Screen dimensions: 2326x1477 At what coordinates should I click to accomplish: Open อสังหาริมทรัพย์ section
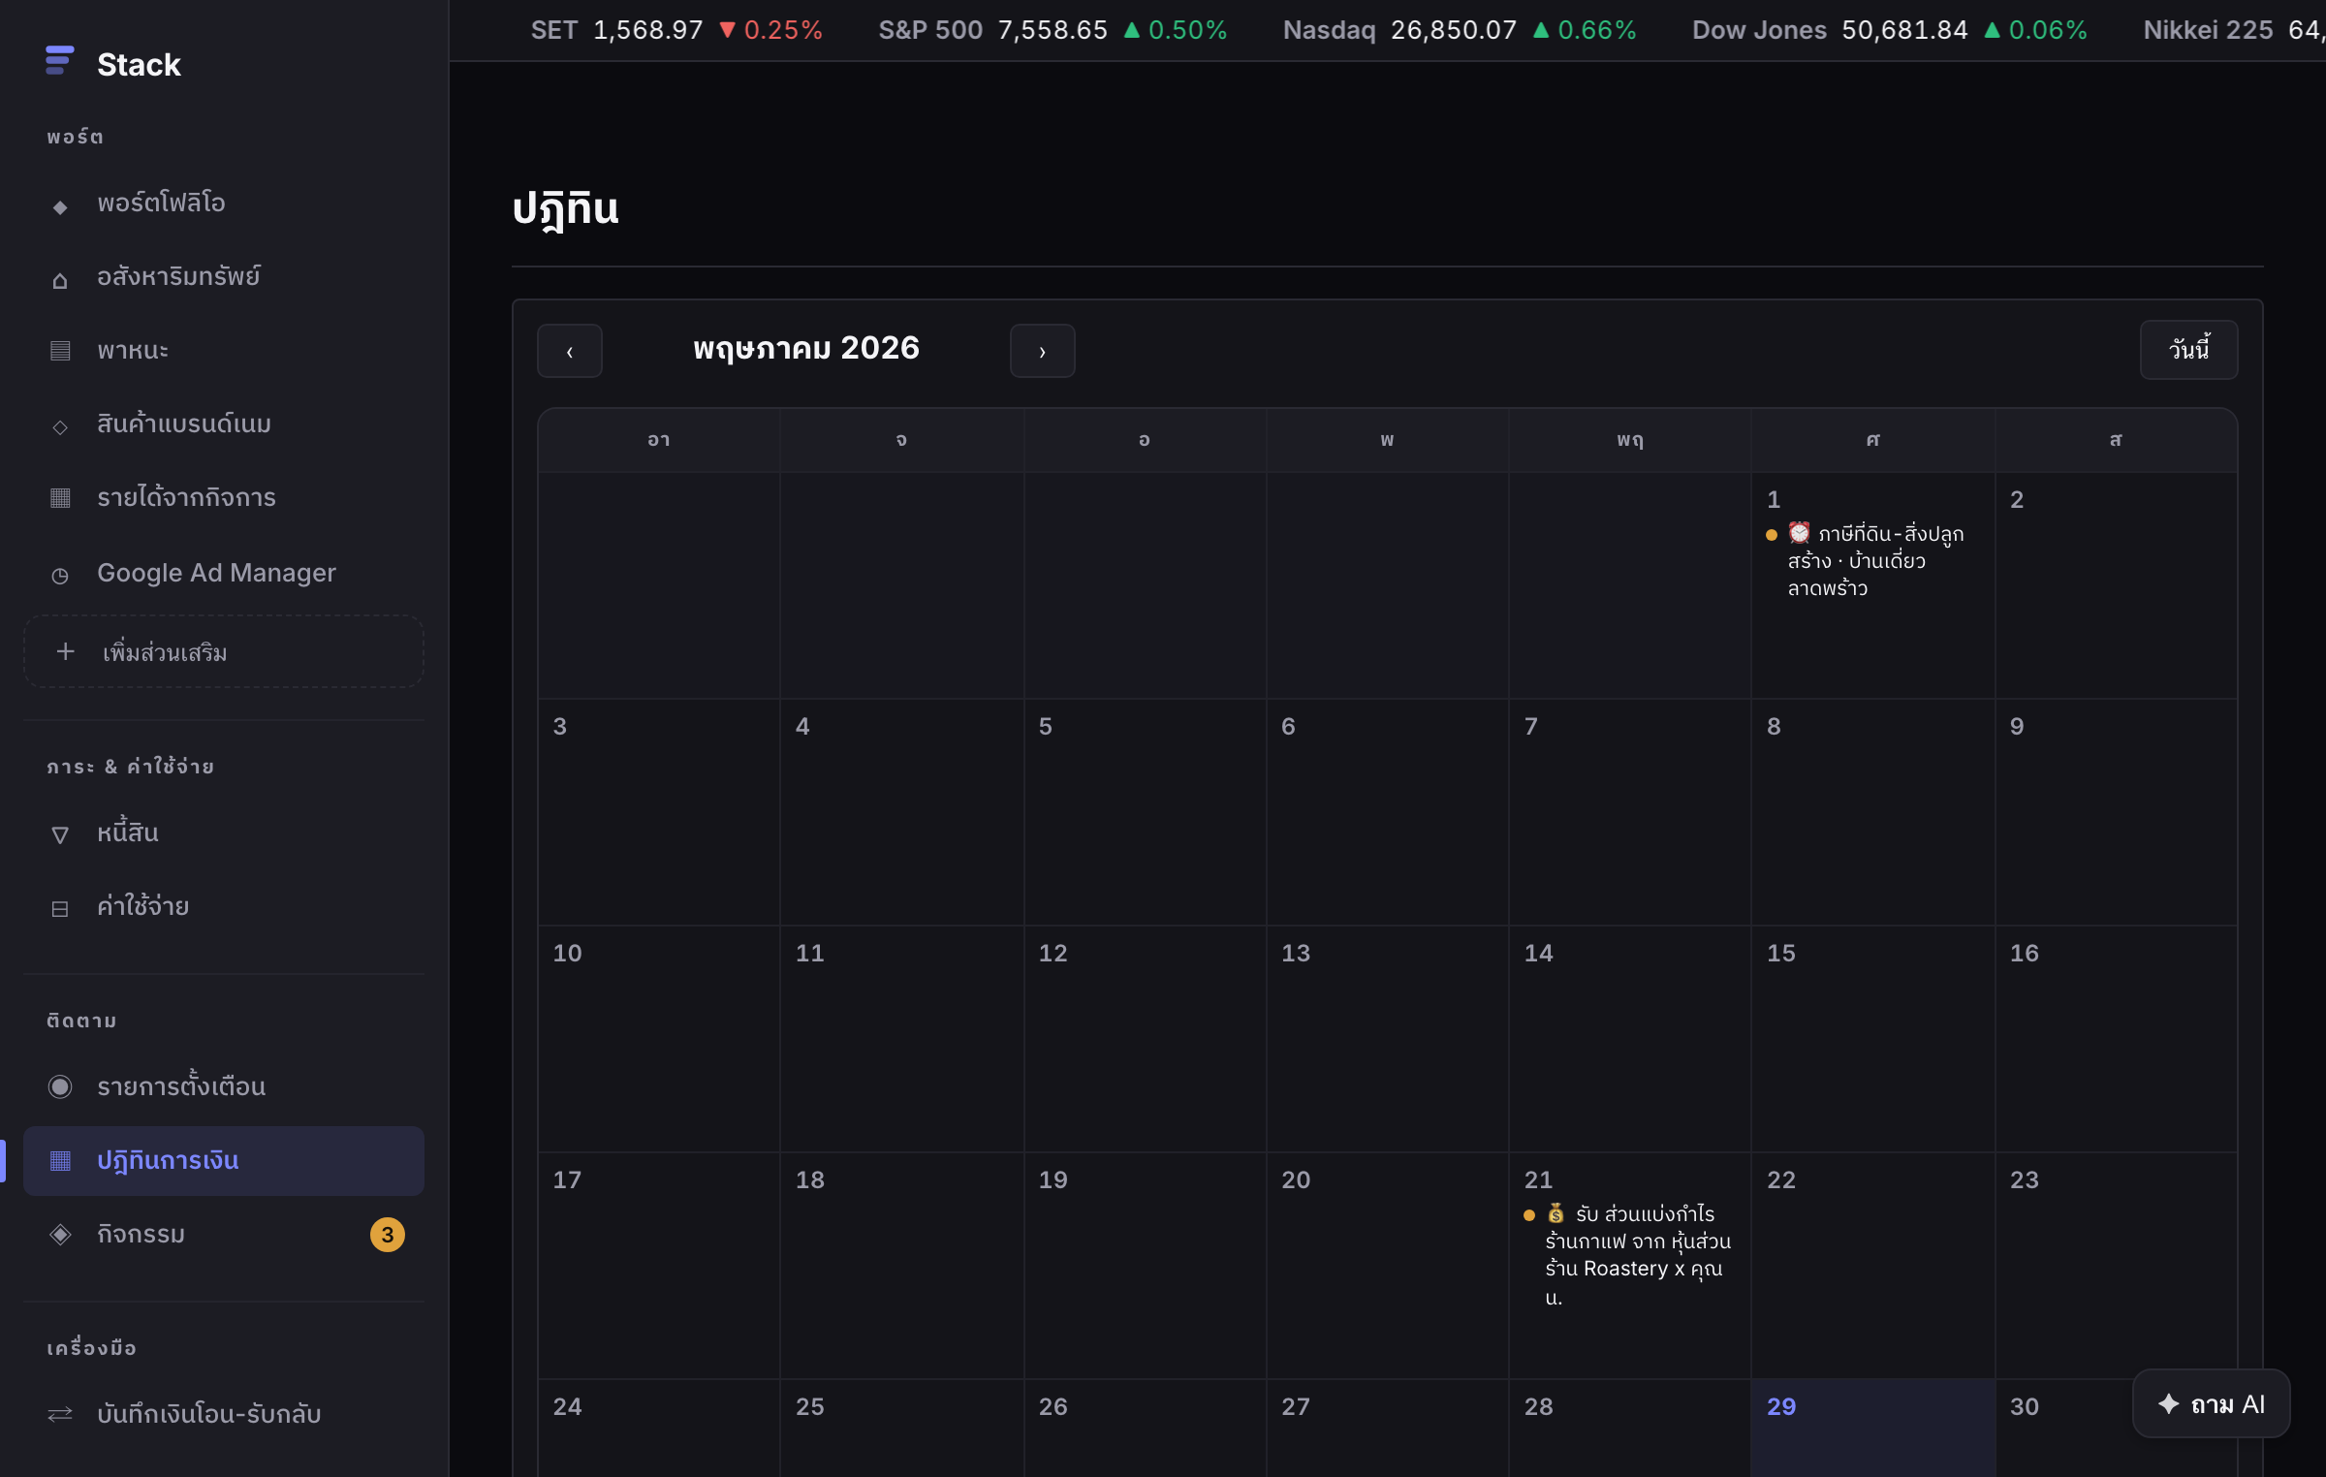[x=224, y=276]
